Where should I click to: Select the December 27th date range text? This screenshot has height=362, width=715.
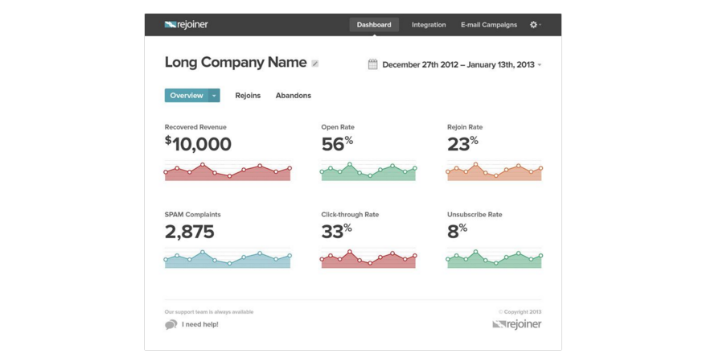(x=458, y=65)
